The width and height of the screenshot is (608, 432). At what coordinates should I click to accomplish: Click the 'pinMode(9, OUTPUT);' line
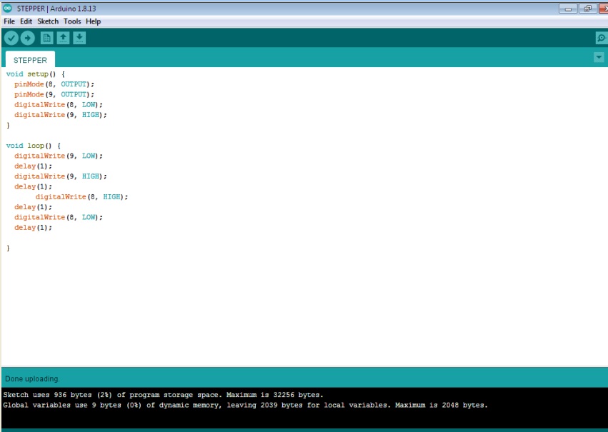point(54,94)
